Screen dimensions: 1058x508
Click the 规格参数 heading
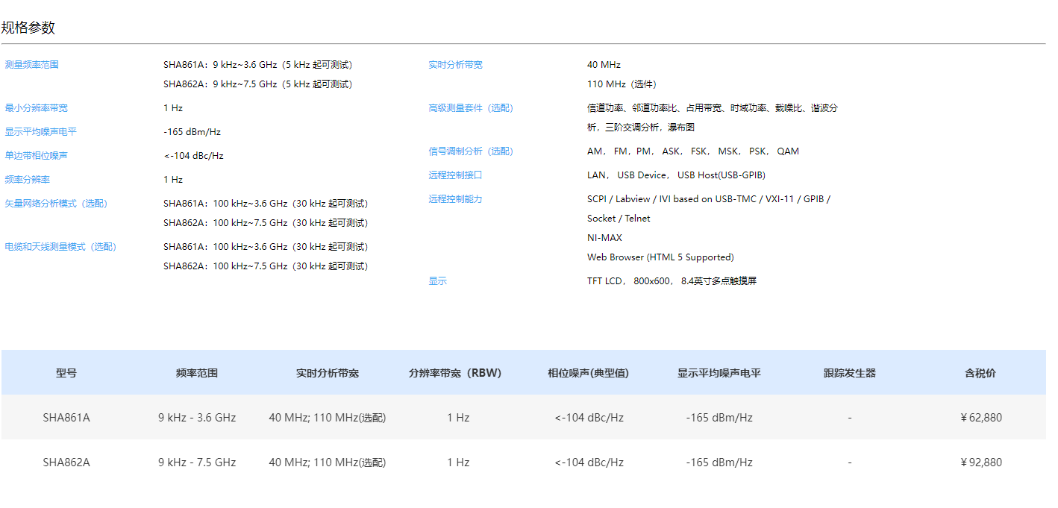(x=28, y=28)
